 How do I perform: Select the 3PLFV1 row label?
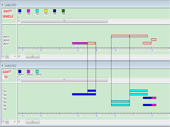pyautogui.click(x=6, y=44)
